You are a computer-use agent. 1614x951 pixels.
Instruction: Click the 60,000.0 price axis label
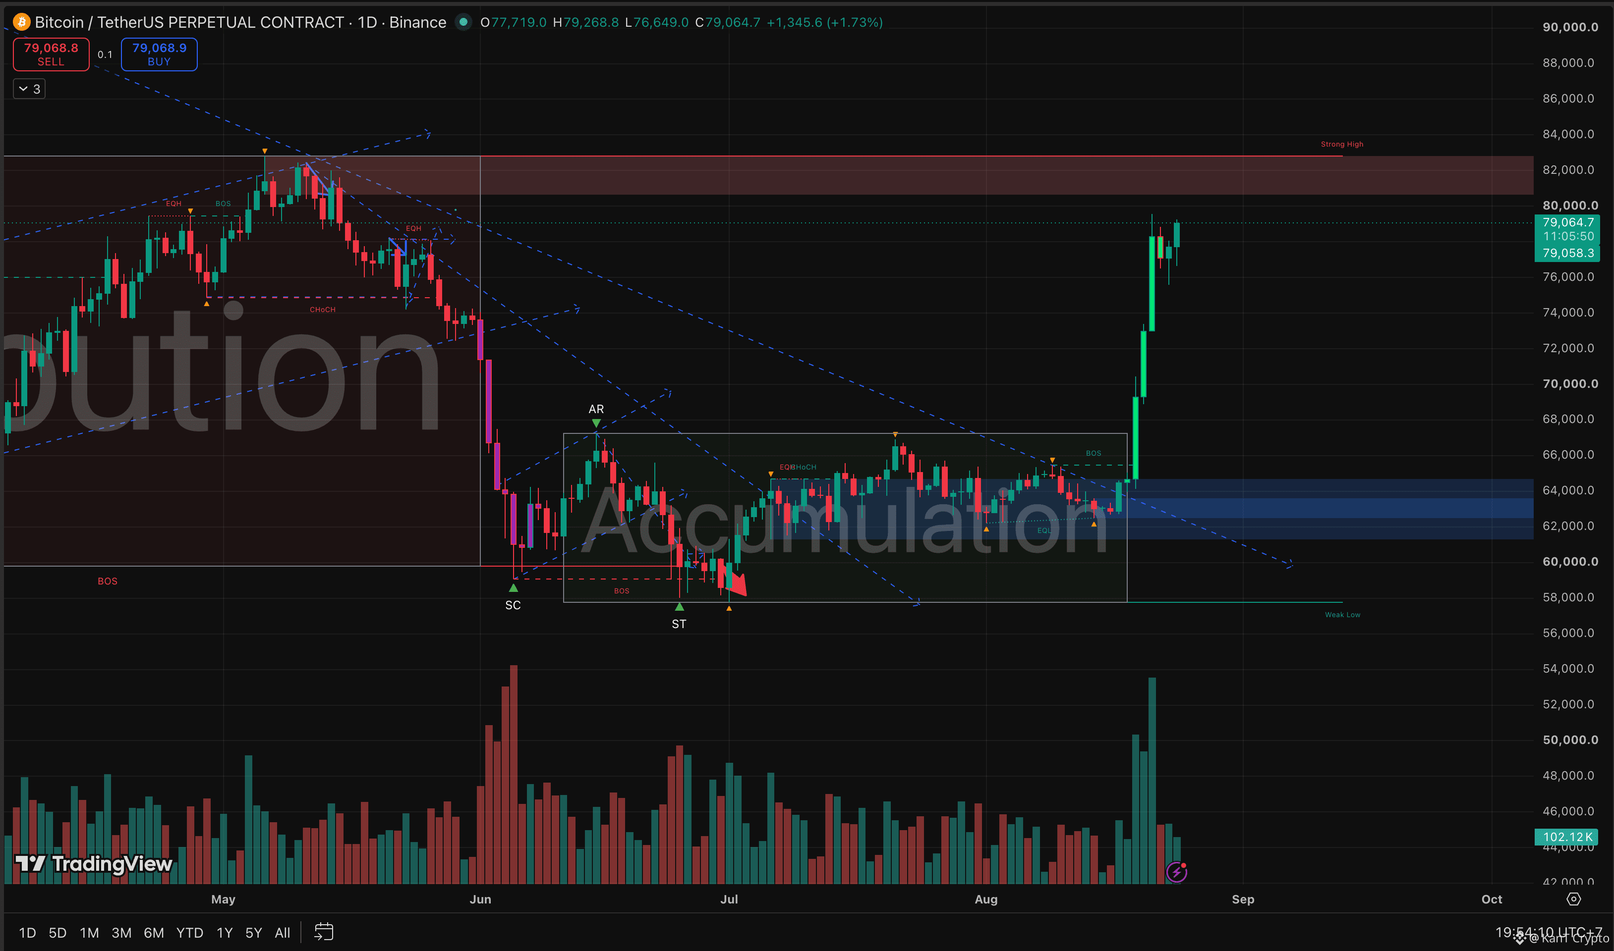click(x=1570, y=561)
